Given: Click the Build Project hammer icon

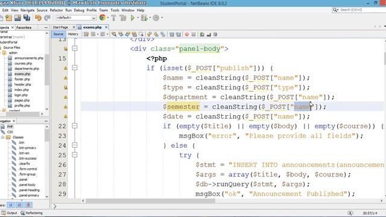Looking at the screenshot, I should click(113, 17).
